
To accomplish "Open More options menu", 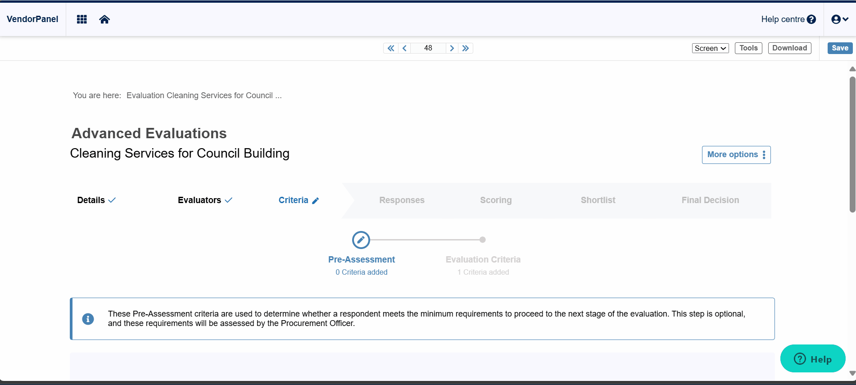I will point(736,155).
